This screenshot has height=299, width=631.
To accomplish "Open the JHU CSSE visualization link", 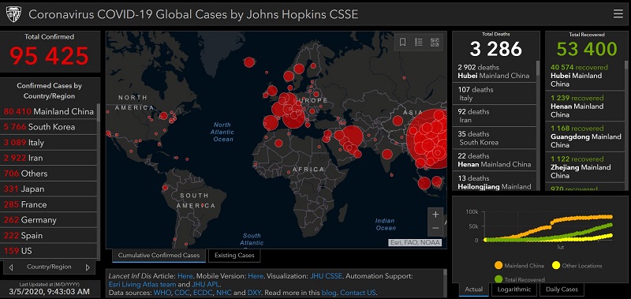I will [326, 276].
